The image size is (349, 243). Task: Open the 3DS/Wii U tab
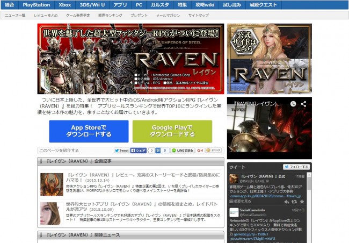pos(92,5)
